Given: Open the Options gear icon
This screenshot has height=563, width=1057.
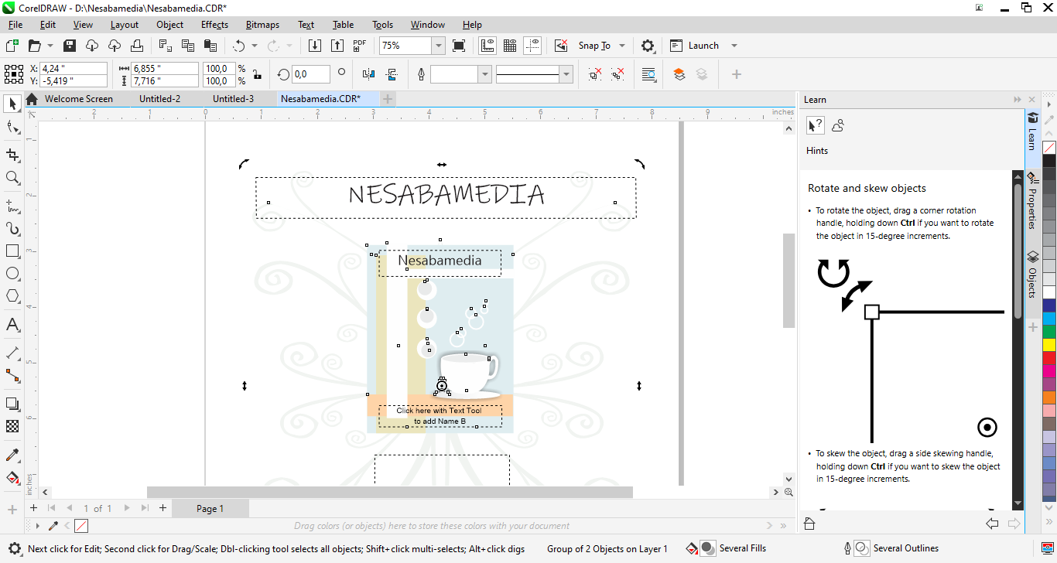Looking at the screenshot, I should point(648,46).
